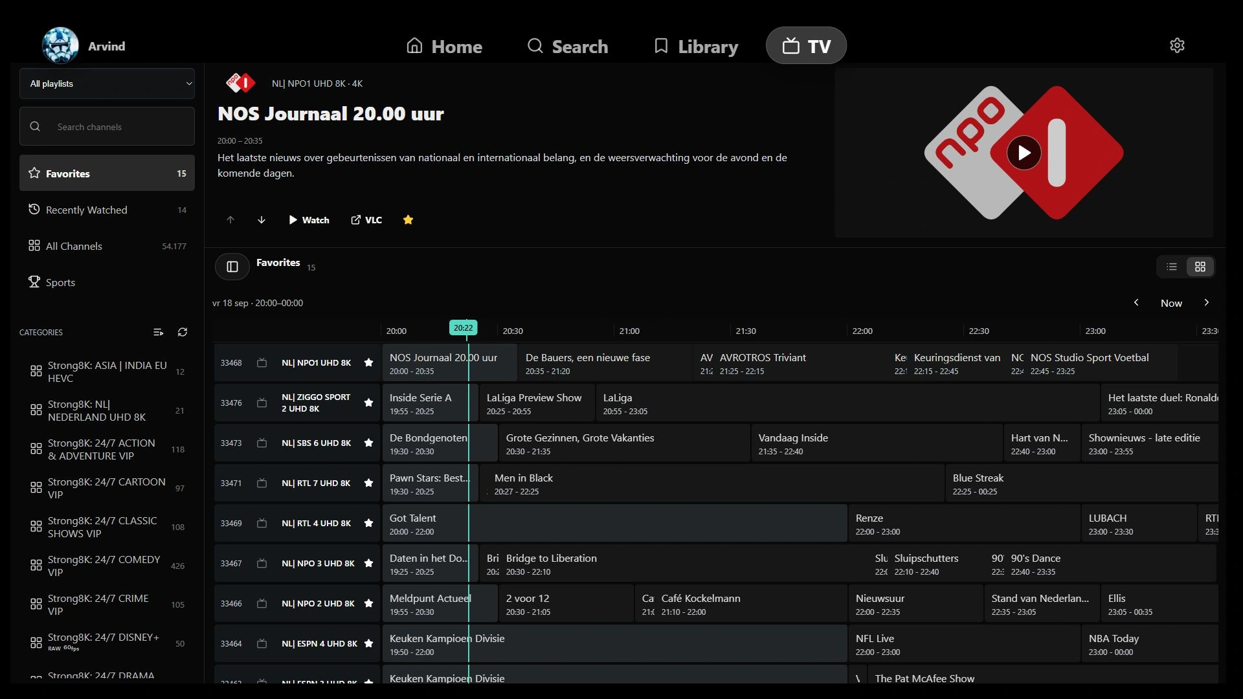Screen dimensions: 1243x699
Task: Go to later time range in guide
Action: tap(1206, 302)
